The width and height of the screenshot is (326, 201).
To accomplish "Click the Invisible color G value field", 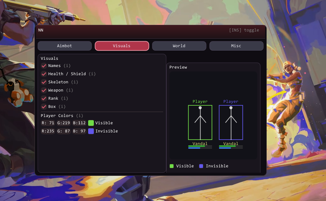I will coord(64,131).
